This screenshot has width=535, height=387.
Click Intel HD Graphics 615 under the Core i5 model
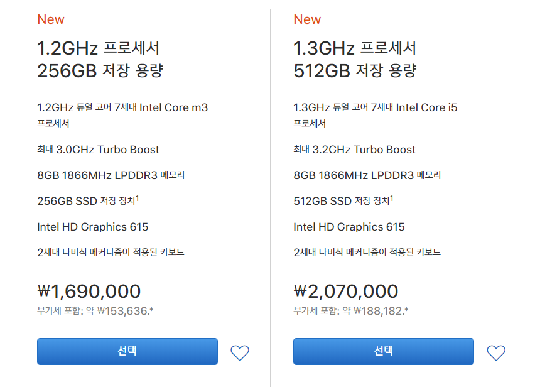(349, 227)
